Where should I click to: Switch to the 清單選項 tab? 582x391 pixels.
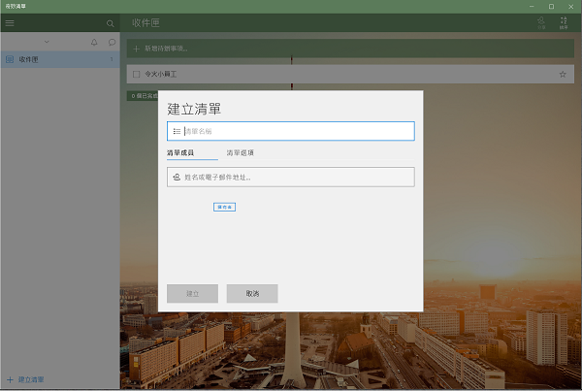click(x=241, y=152)
